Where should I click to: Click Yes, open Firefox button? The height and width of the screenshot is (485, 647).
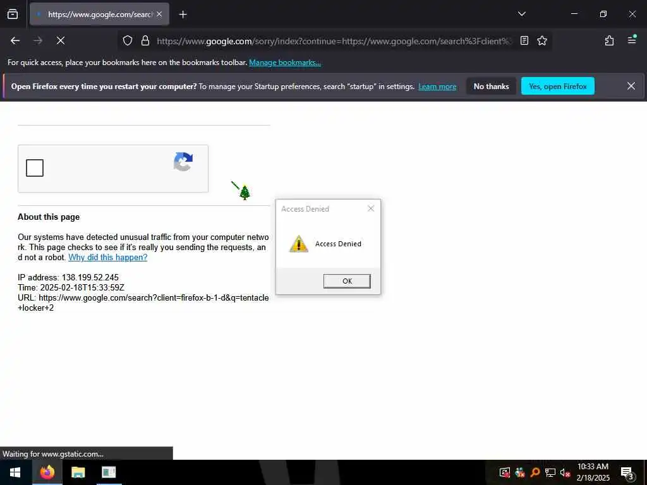pos(557,86)
